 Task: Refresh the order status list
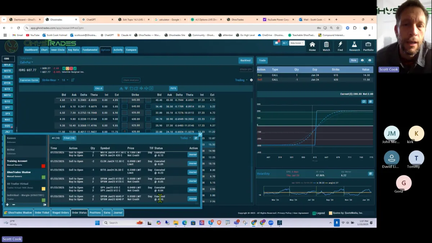coord(196,138)
